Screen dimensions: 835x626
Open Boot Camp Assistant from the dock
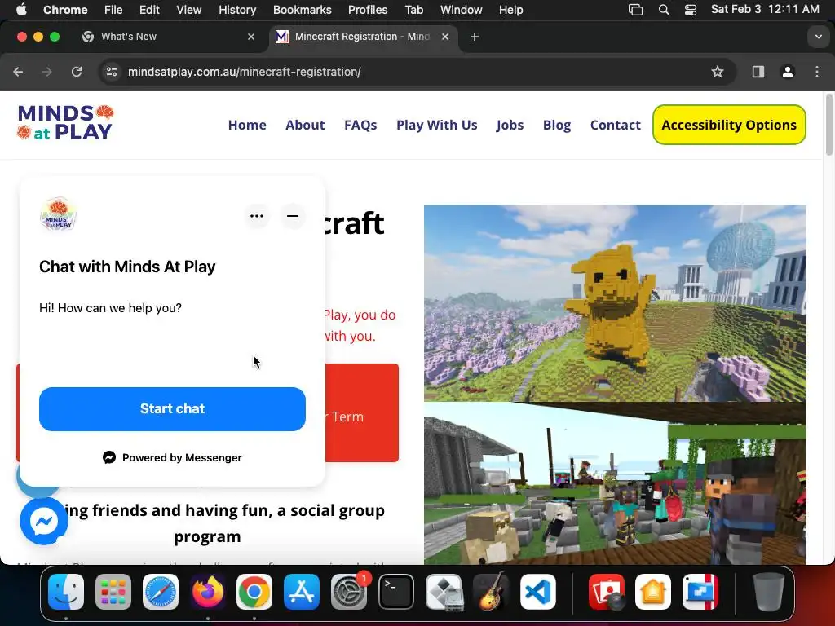pyautogui.click(x=444, y=592)
